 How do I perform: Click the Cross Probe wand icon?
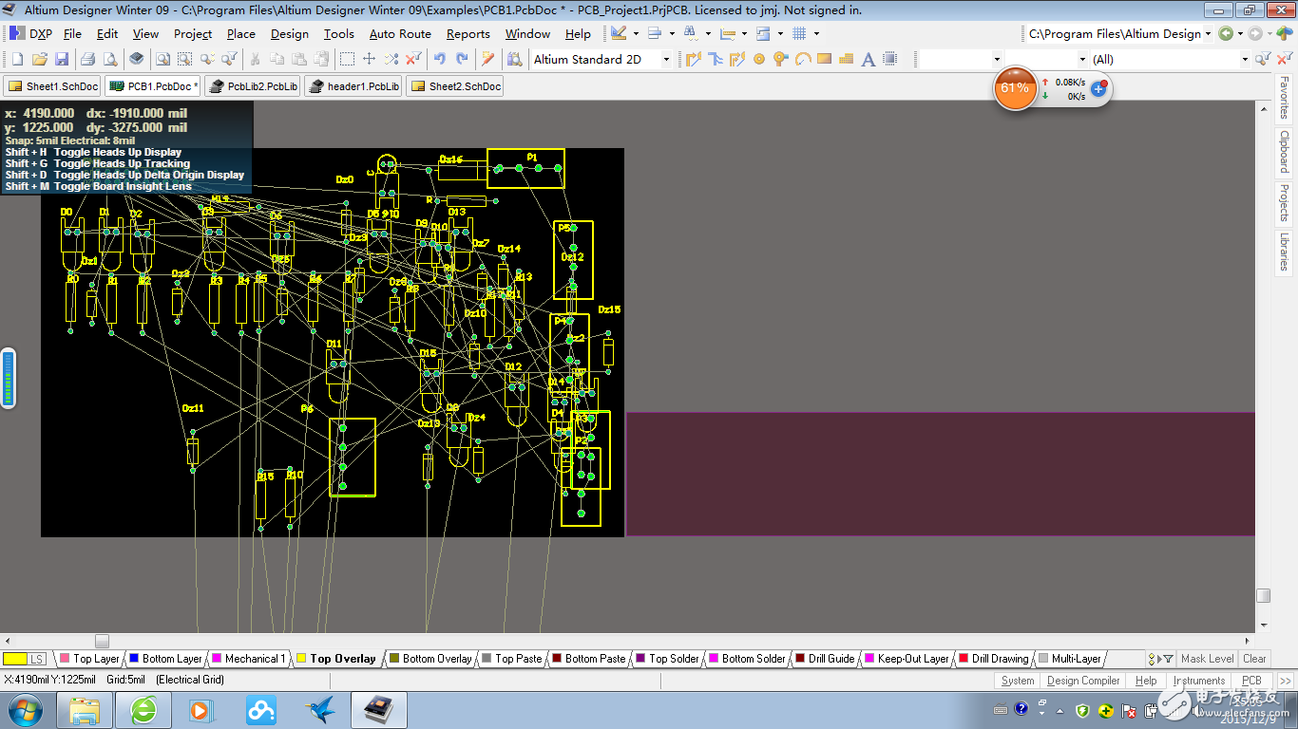487,59
